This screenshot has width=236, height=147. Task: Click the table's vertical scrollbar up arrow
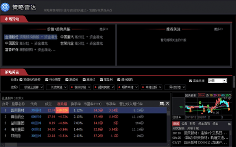tap(168, 109)
